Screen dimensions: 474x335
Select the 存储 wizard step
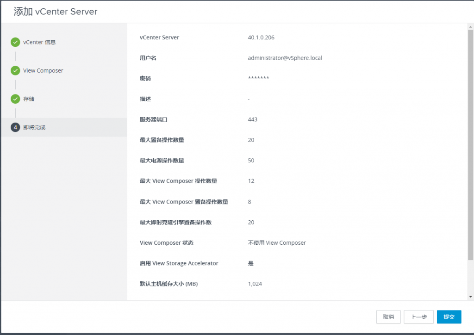pyautogui.click(x=29, y=99)
